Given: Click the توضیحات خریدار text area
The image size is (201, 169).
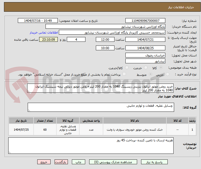Looking at the screenshot, I should 91,146.
